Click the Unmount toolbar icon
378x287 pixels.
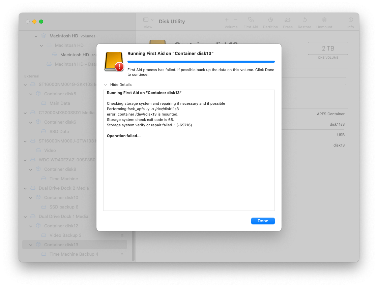point(324,20)
